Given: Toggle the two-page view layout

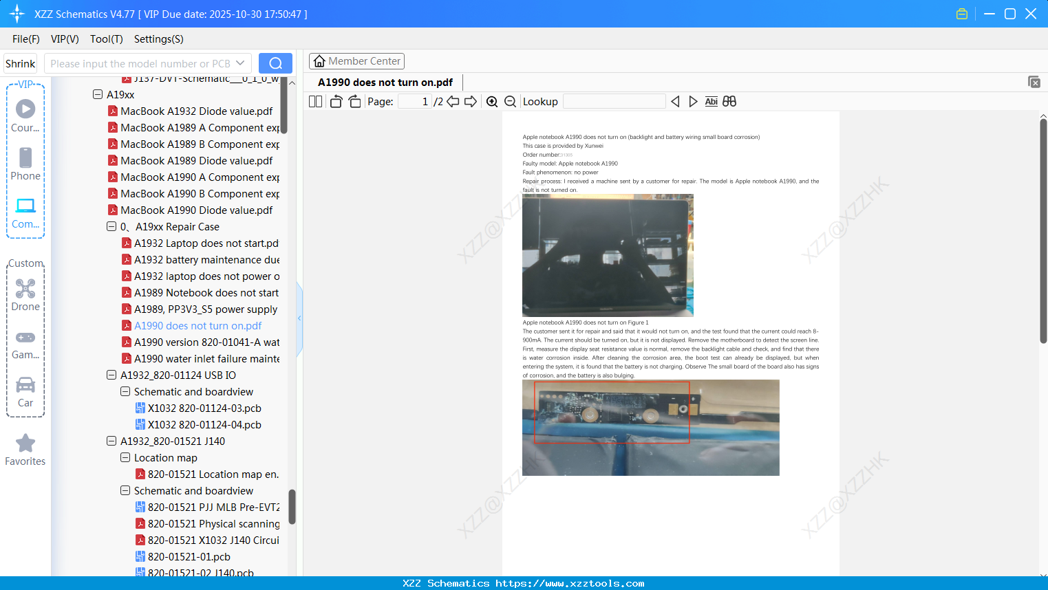Looking at the screenshot, I should (315, 102).
